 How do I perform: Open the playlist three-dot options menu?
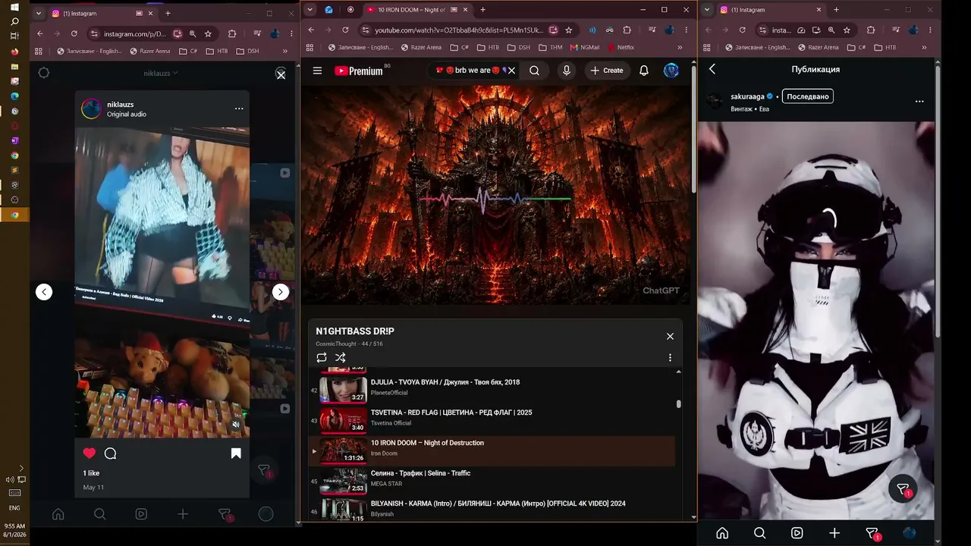[x=670, y=358]
